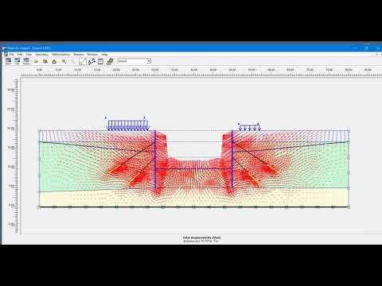Open the Geometry menu
382x286 pixels.
[42, 54]
